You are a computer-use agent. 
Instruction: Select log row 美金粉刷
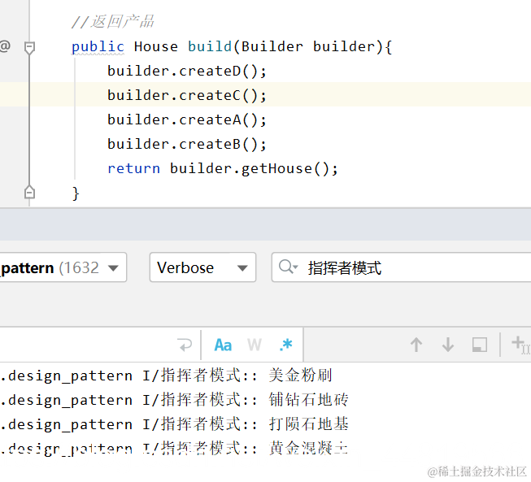tap(166, 376)
